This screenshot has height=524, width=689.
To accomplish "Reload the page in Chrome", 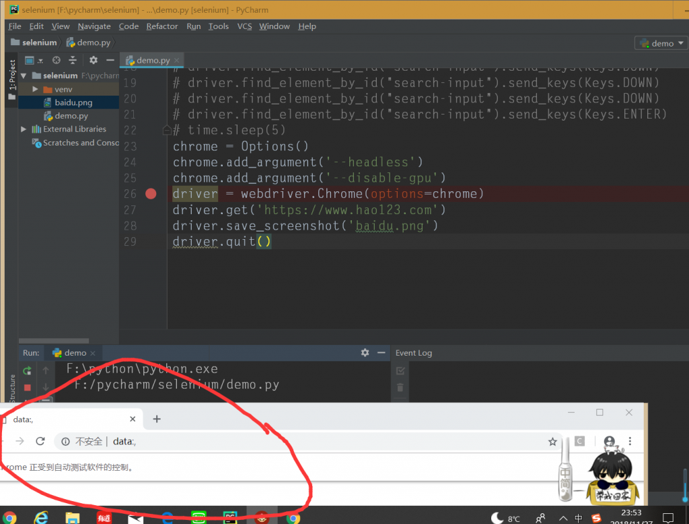I will (40, 441).
